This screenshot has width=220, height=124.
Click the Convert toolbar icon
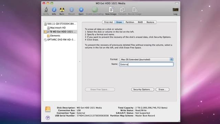tap(122, 10)
